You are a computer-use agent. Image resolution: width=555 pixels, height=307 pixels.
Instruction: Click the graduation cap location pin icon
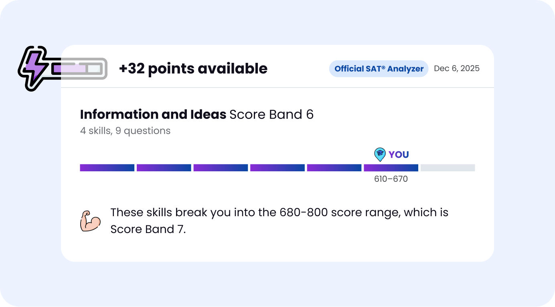pos(379,154)
